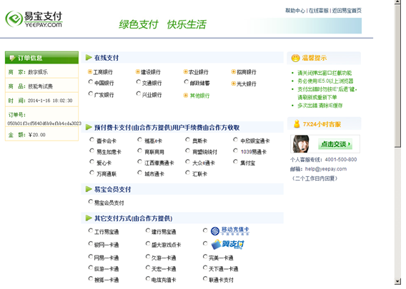The image size is (406, 289).
Task: Click green arrow icon beside 在线支付
Action: tap(89, 57)
